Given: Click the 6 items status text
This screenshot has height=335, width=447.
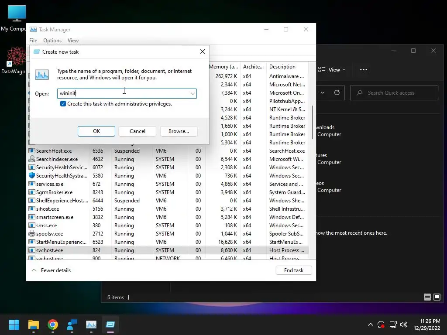Looking at the screenshot, I should (x=115, y=297).
